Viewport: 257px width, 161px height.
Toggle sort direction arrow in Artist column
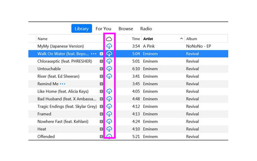[181, 39]
